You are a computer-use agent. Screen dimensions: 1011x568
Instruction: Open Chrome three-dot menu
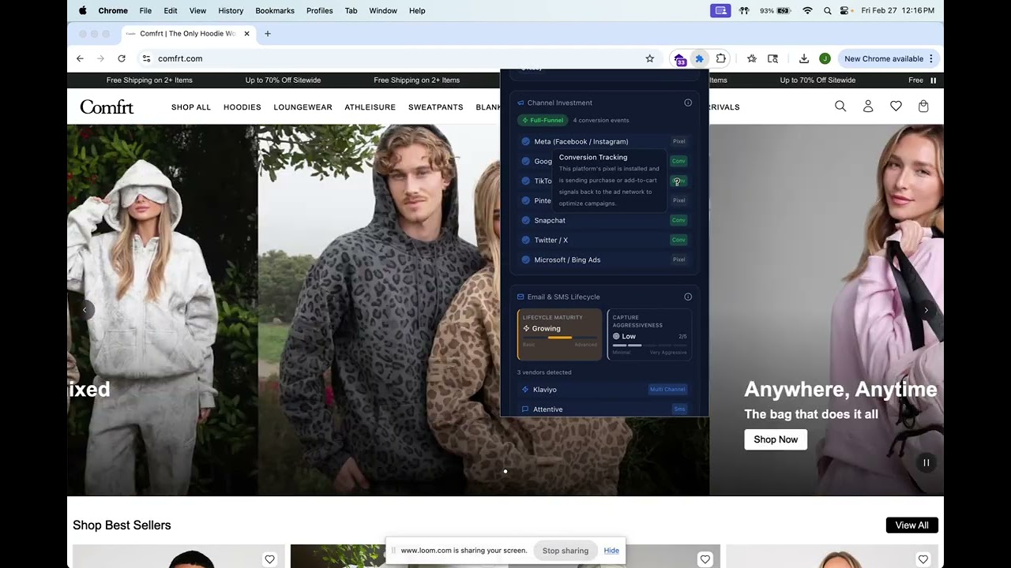(931, 58)
